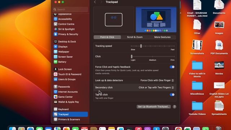This screenshot has width=231, height=130.
Task: Open Music app from the Dock
Action: tap(138, 129)
